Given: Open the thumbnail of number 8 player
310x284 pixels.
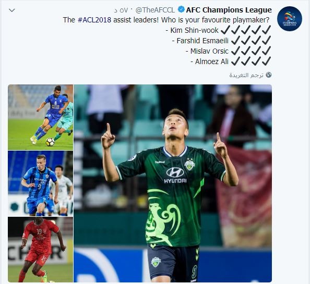Looking at the screenshot, I should pos(41,117).
